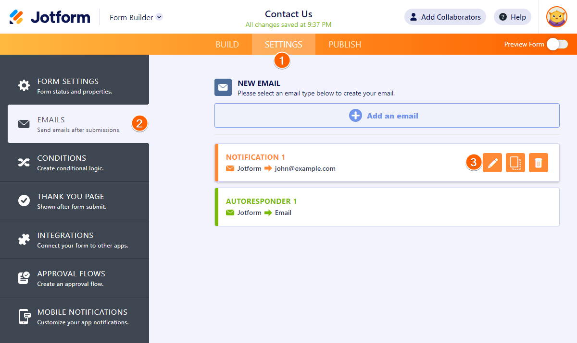The height and width of the screenshot is (343, 577).
Task: Switch to the BUILD tab
Action: coord(227,45)
